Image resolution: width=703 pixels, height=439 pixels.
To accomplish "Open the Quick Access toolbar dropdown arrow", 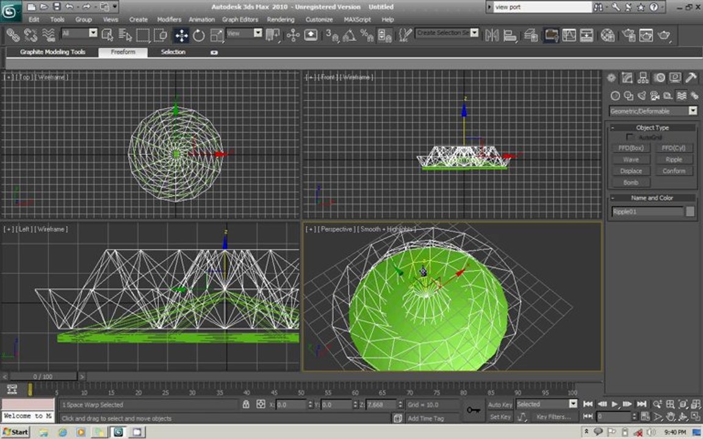I will (x=115, y=7).
